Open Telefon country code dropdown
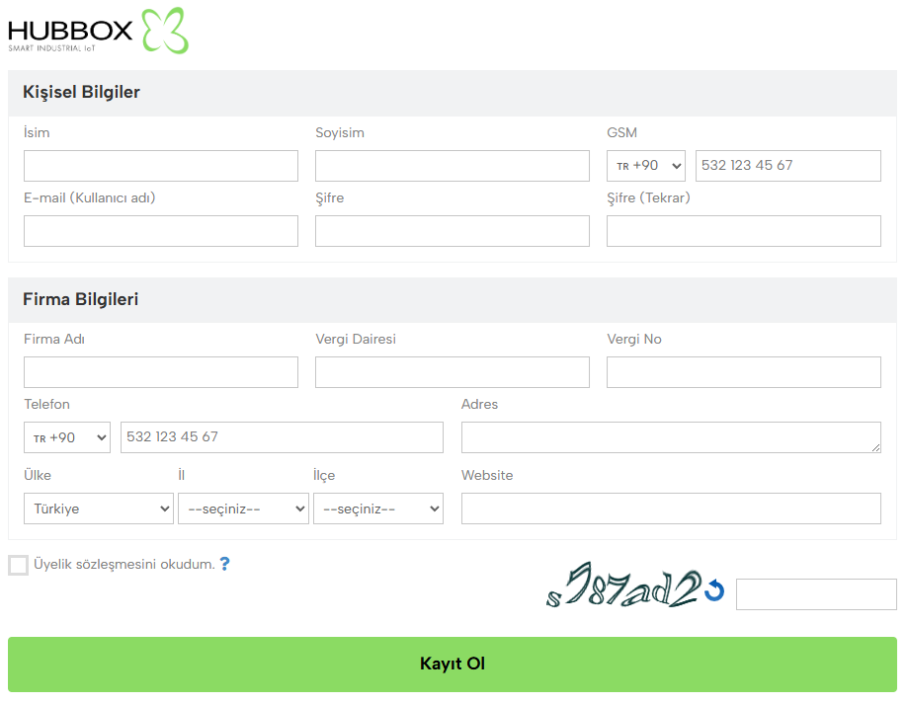 (x=67, y=437)
